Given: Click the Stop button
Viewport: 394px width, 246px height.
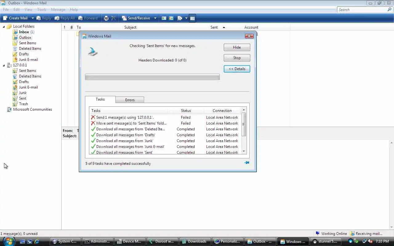Looking at the screenshot, I should tap(237, 58).
